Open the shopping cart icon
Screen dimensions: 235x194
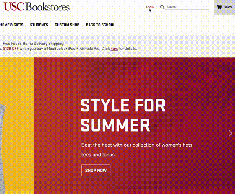tap(219, 7)
